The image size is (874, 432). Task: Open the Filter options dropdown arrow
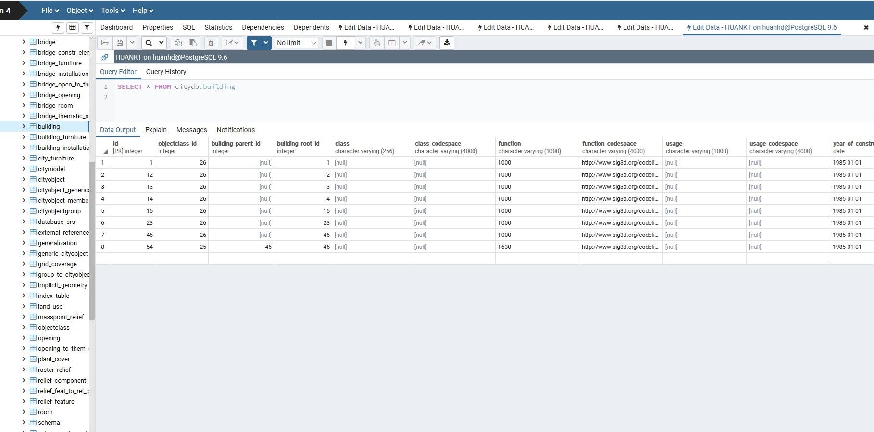[266, 43]
